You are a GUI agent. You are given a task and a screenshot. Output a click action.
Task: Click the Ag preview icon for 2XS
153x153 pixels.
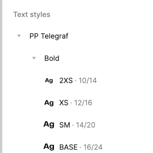pyautogui.click(x=49, y=81)
